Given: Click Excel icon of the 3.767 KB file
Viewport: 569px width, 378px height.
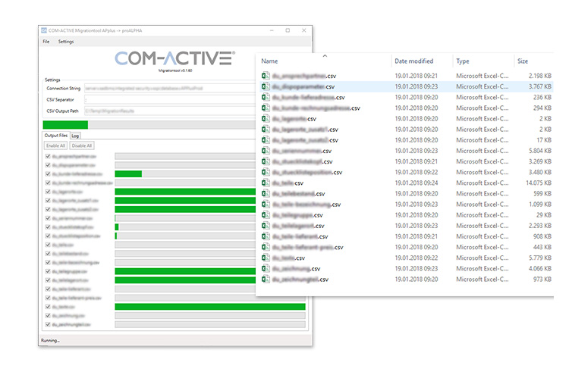Looking at the screenshot, I should point(266,86).
